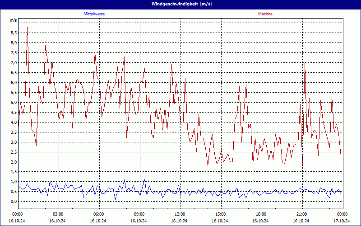This screenshot has width=361, height=226.
Task: Select the 5,5 y-axis value
Action: click(x=14, y=92)
